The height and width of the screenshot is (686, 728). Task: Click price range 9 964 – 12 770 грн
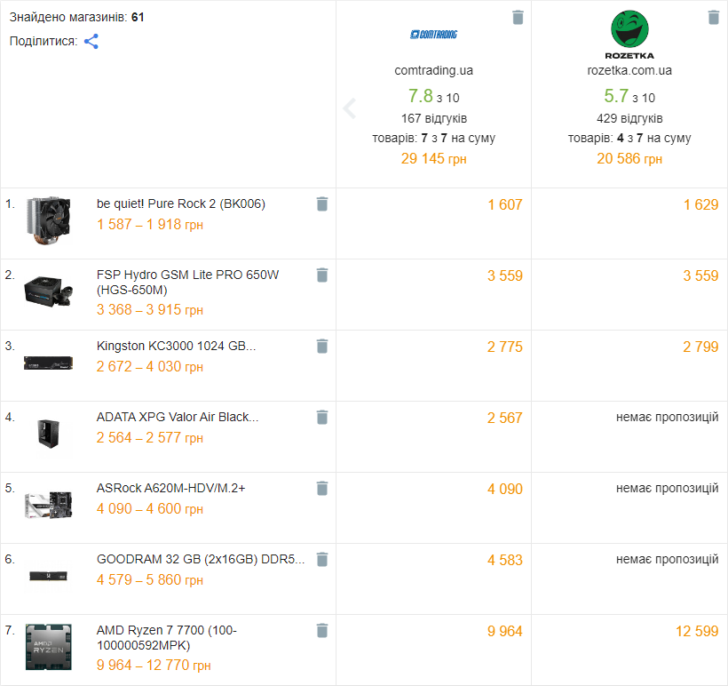pyautogui.click(x=154, y=666)
